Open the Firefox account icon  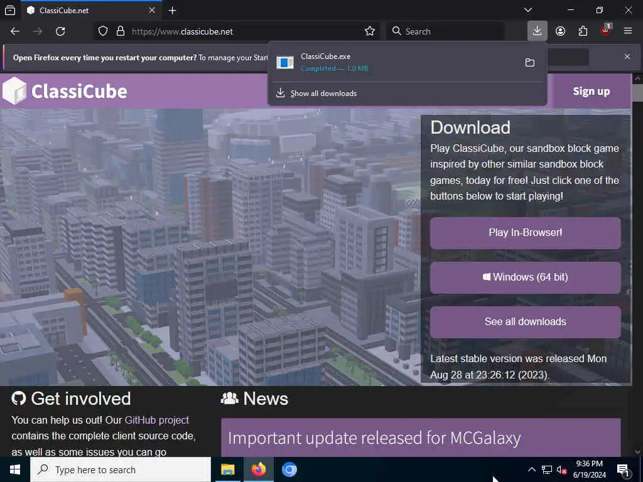coord(560,31)
